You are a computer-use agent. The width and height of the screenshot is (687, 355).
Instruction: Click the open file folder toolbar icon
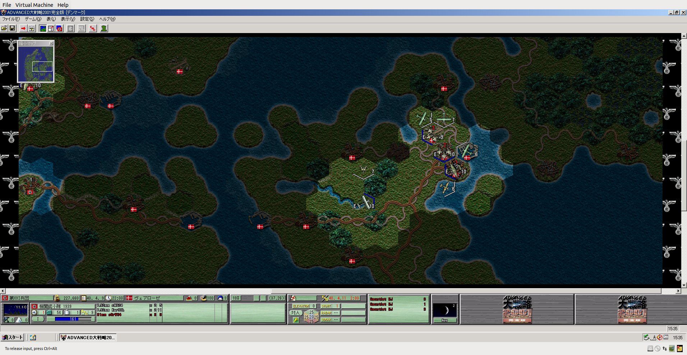4,28
